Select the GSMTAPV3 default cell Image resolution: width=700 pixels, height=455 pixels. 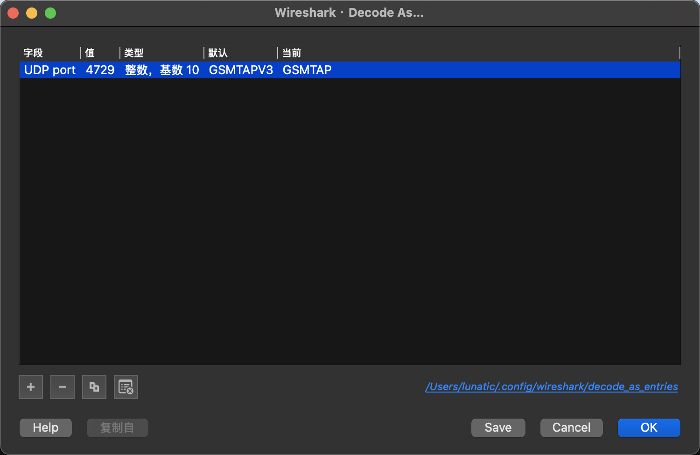point(241,70)
